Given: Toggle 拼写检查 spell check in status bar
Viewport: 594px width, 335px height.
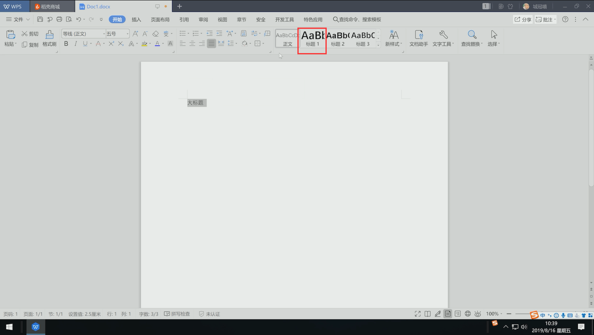Looking at the screenshot, I should [177, 314].
